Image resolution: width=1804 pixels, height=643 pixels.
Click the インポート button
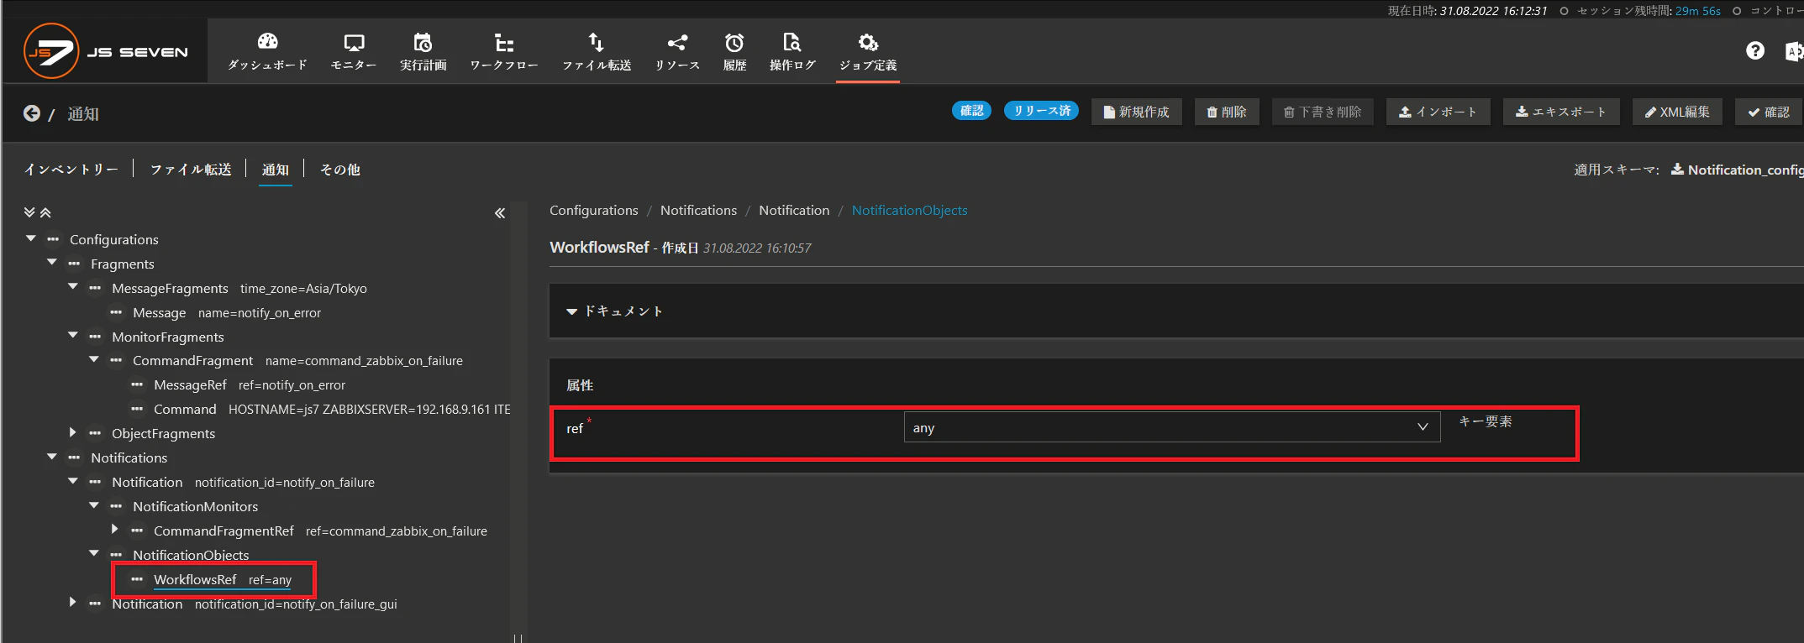point(1438,112)
